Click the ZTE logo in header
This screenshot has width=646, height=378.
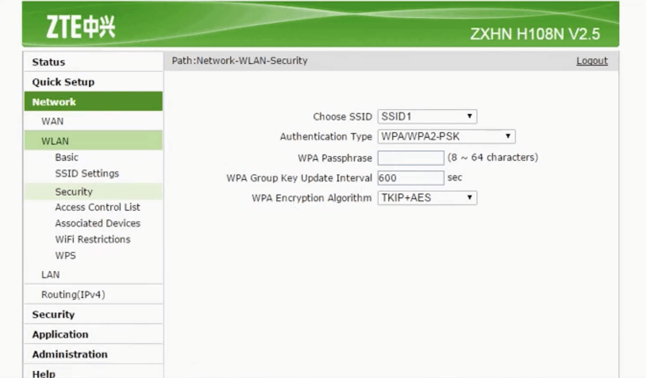click(81, 27)
